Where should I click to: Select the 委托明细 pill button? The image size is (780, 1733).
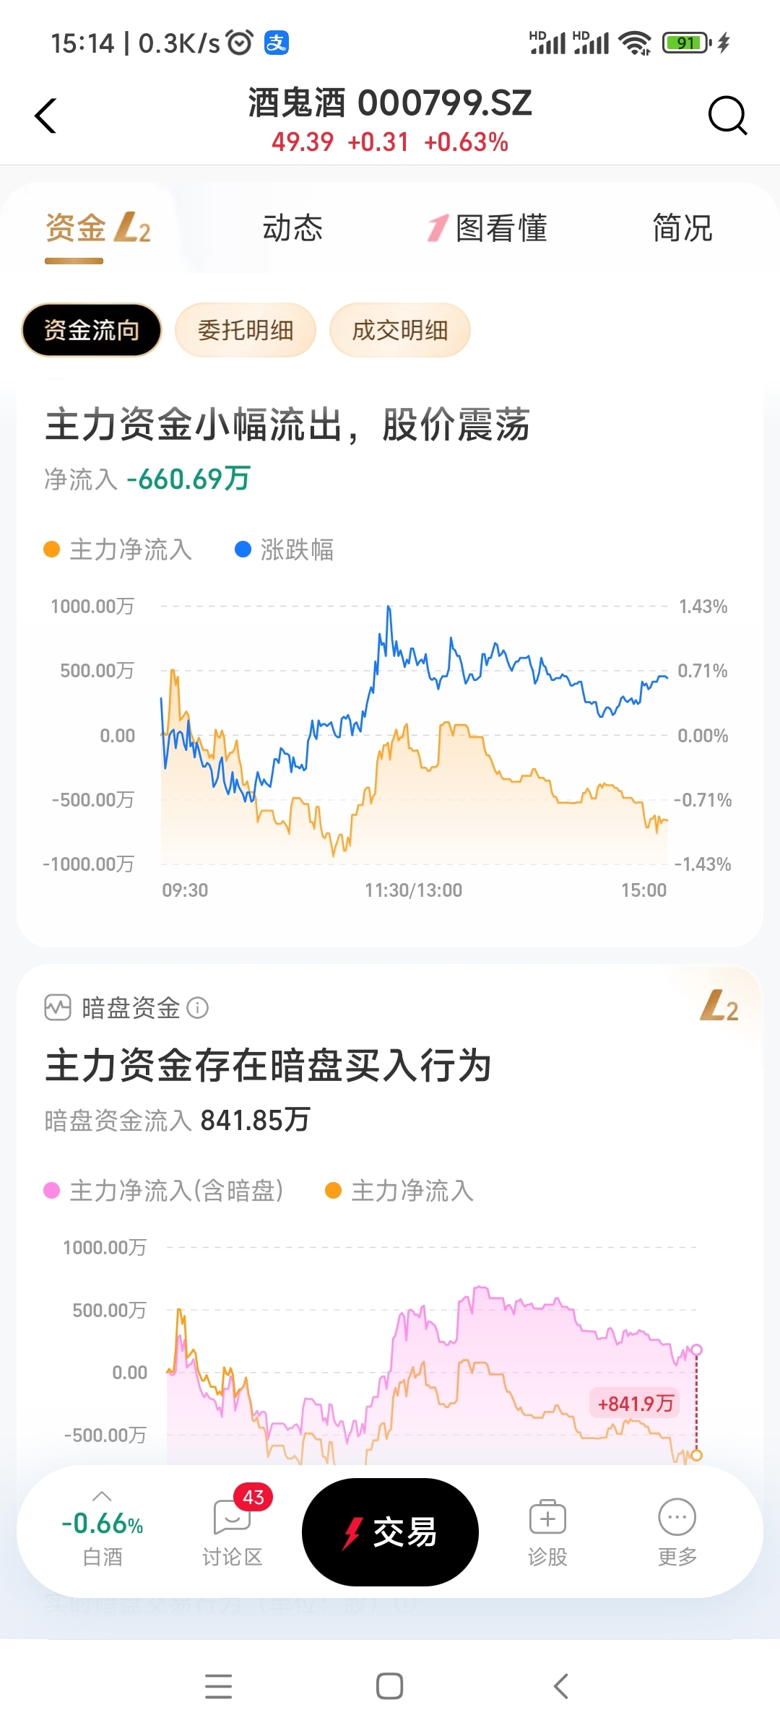[246, 330]
